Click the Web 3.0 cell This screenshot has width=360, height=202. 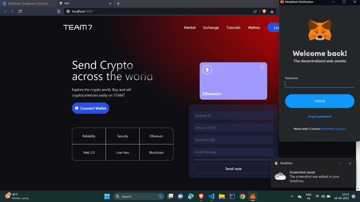point(89,152)
